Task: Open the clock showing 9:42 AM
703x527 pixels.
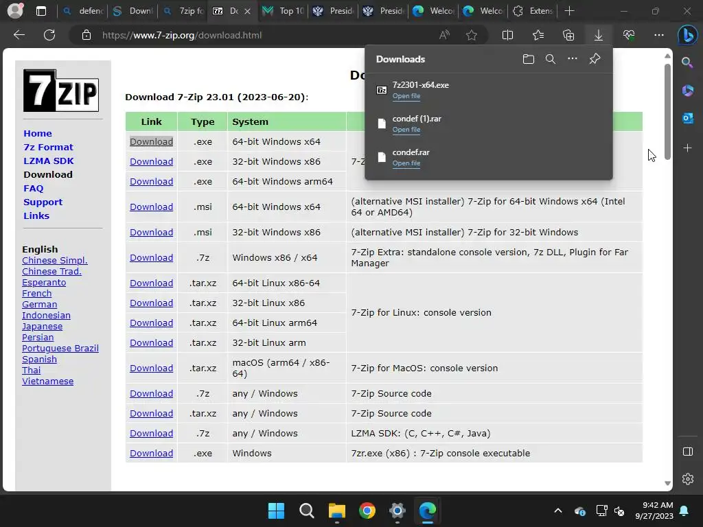Action: click(654, 511)
